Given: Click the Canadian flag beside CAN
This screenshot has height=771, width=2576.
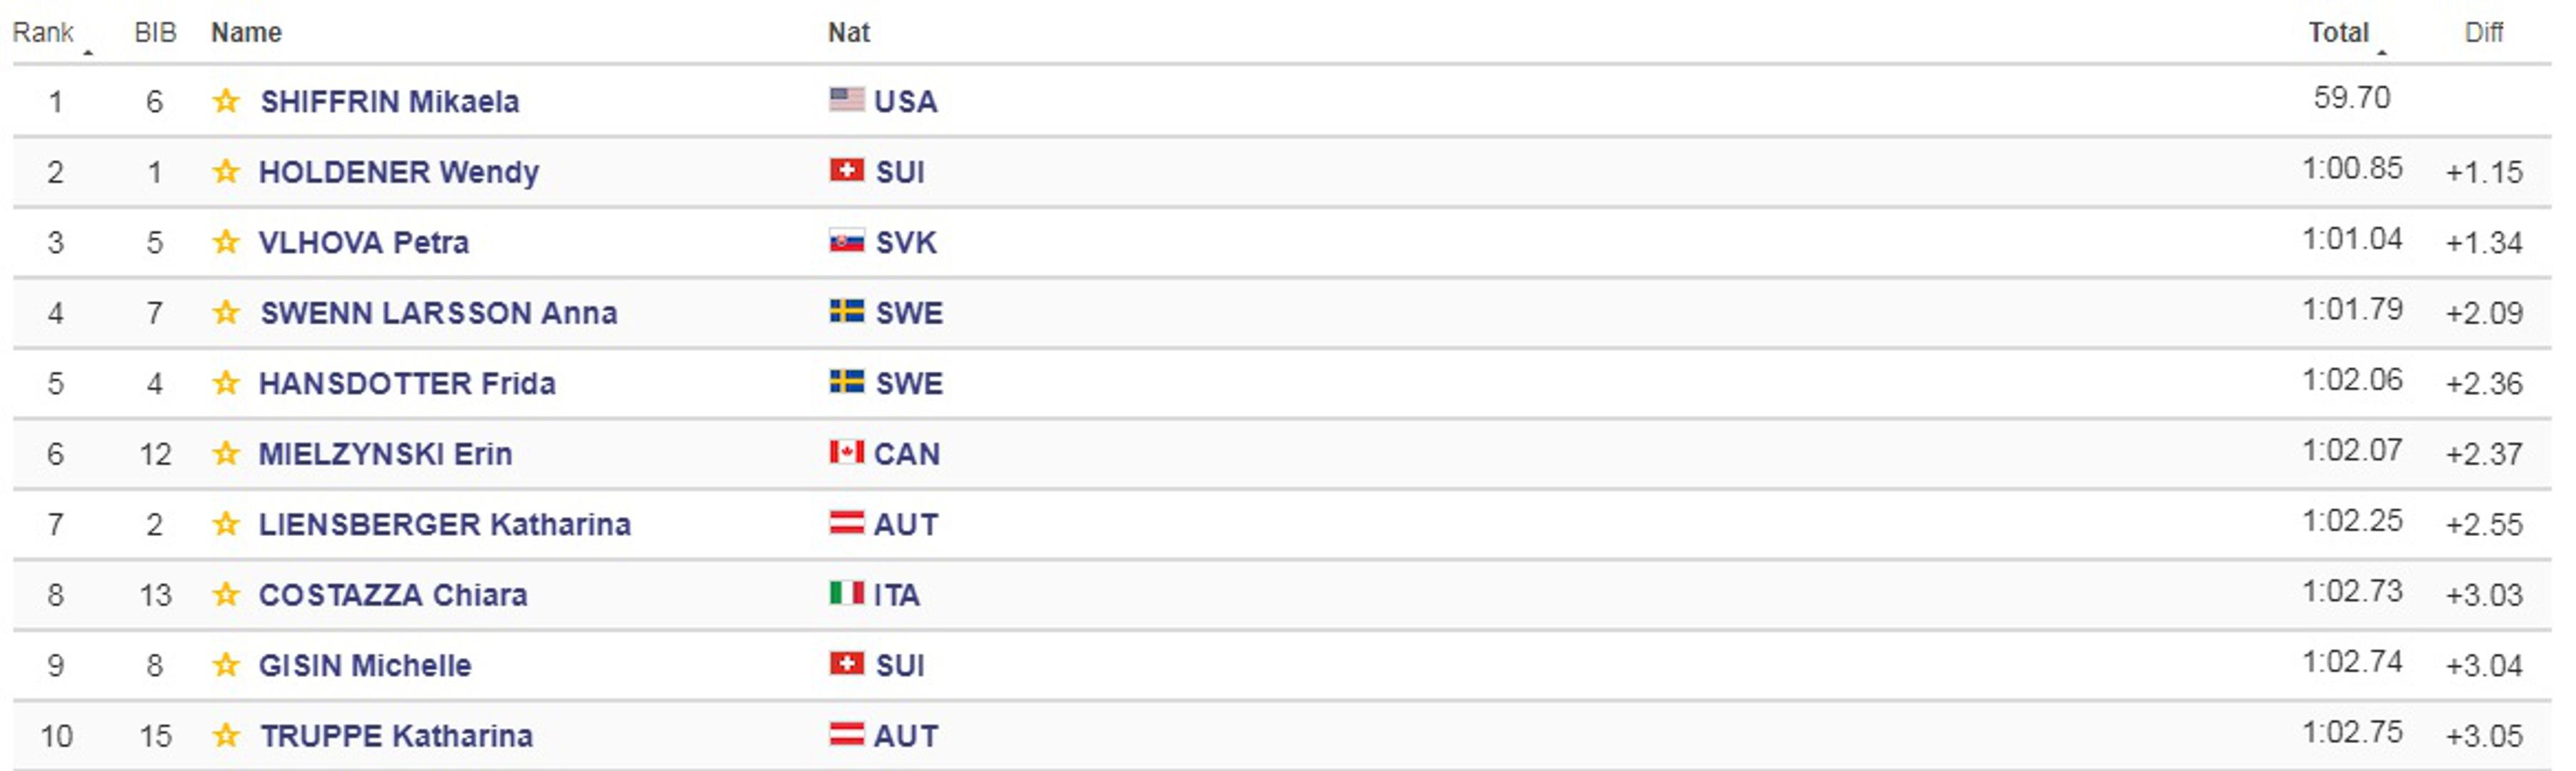Looking at the screenshot, I should point(846,452).
